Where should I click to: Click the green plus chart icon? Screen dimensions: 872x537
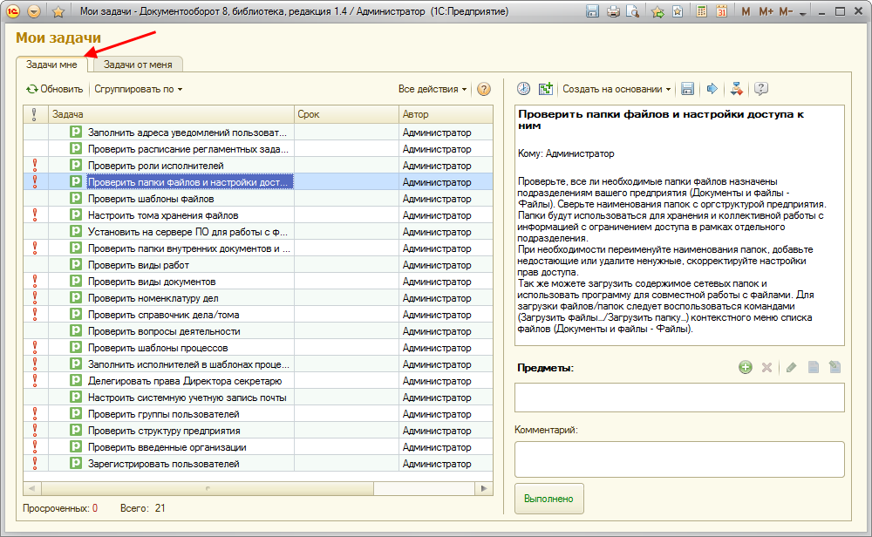click(546, 88)
